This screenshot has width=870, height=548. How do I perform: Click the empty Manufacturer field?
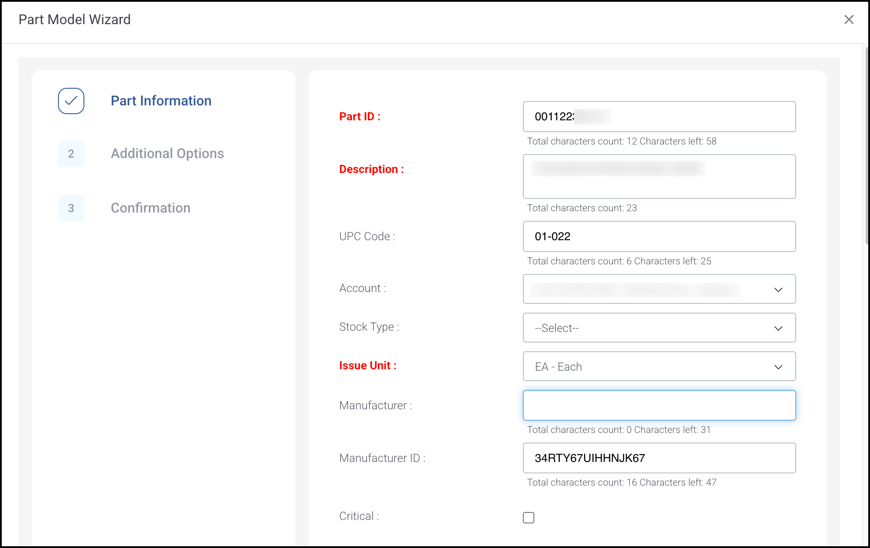pyautogui.click(x=659, y=405)
